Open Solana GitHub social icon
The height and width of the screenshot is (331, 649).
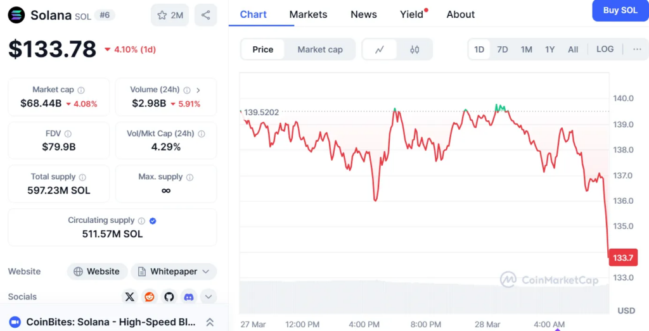tap(169, 297)
